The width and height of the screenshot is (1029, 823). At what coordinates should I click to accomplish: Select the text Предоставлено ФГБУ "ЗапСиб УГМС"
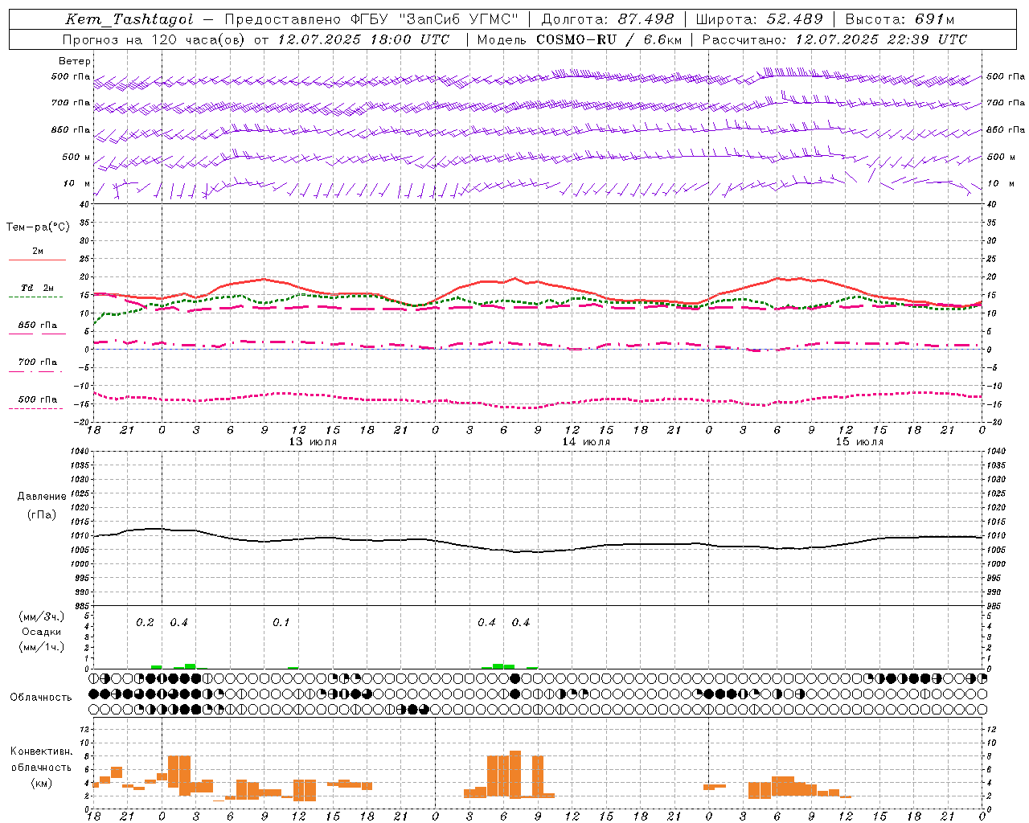[x=371, y=19]
